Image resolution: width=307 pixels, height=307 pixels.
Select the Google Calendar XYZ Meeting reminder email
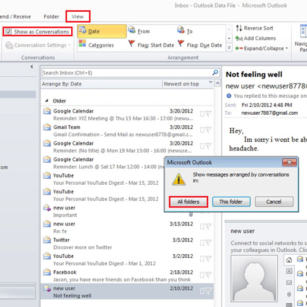click(x=127, y=115)
